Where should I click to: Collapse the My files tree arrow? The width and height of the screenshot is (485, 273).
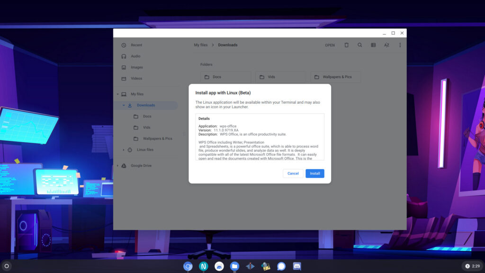tap(117, 94)
